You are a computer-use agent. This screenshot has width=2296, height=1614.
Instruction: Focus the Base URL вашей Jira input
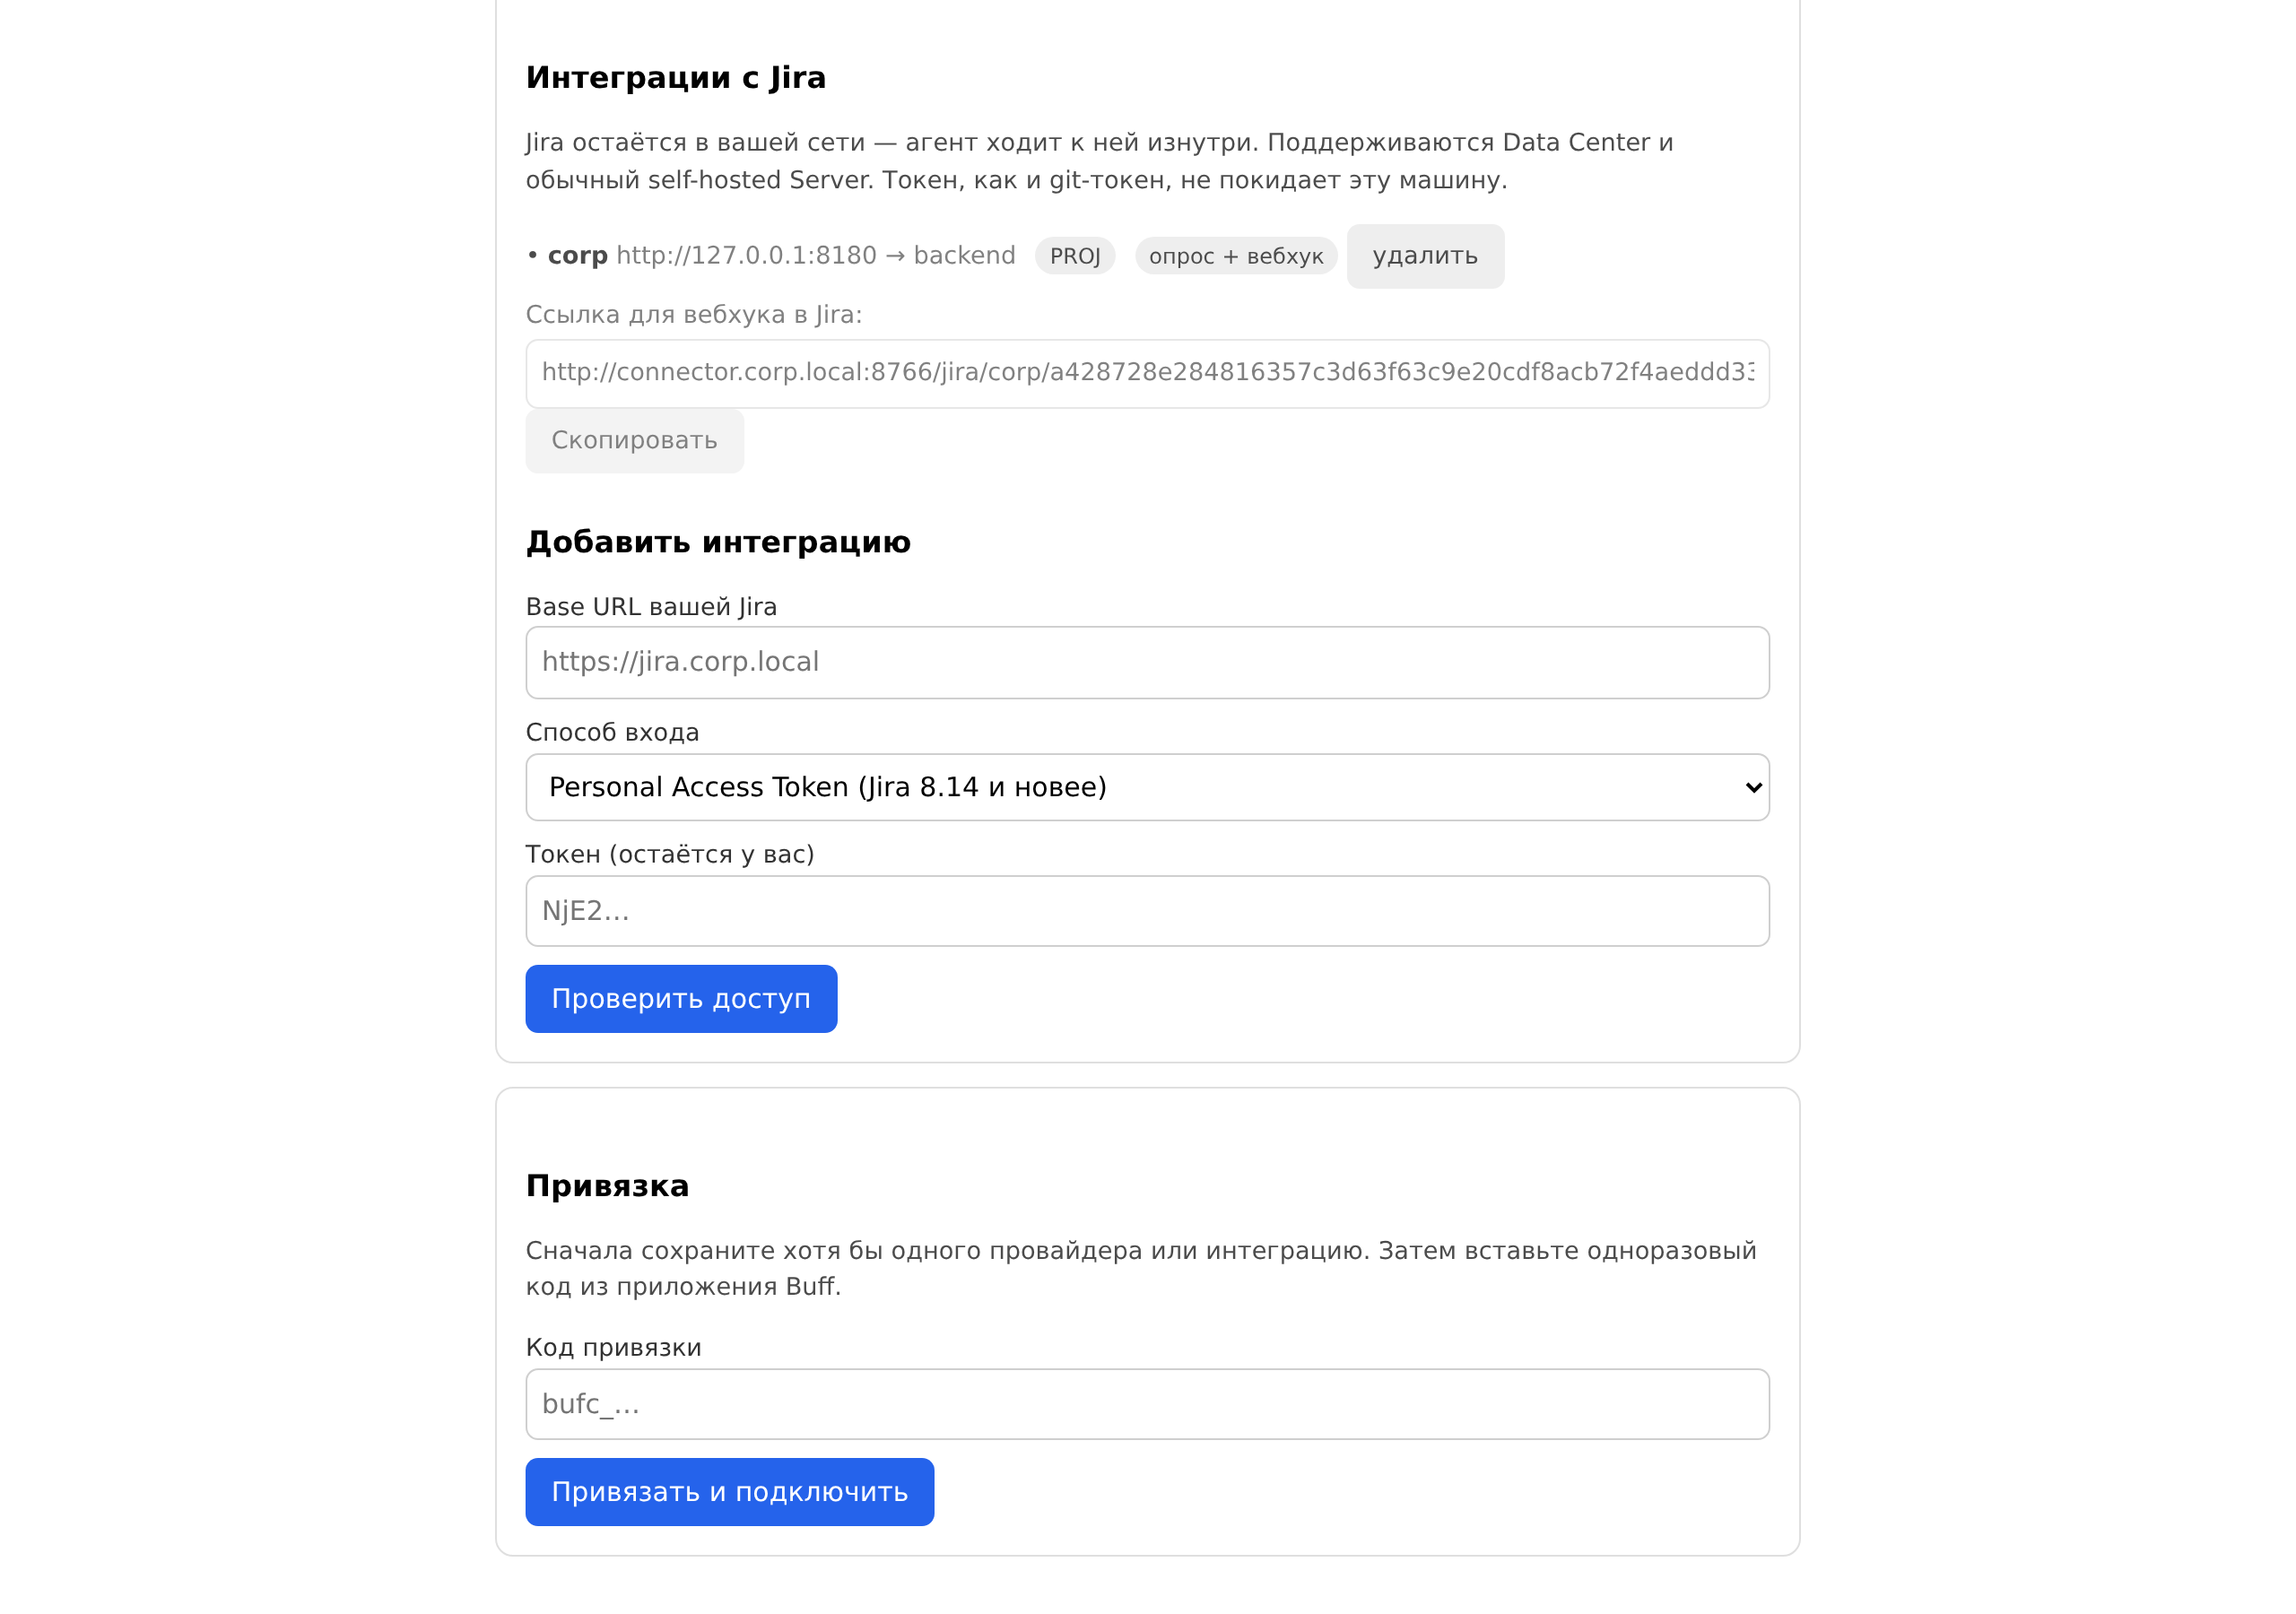click(1147, 662)
